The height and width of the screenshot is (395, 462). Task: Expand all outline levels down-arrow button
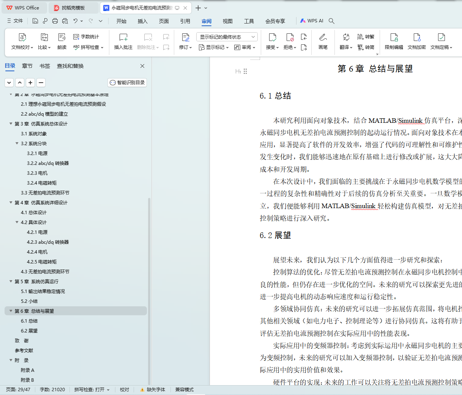pos(9,82)
